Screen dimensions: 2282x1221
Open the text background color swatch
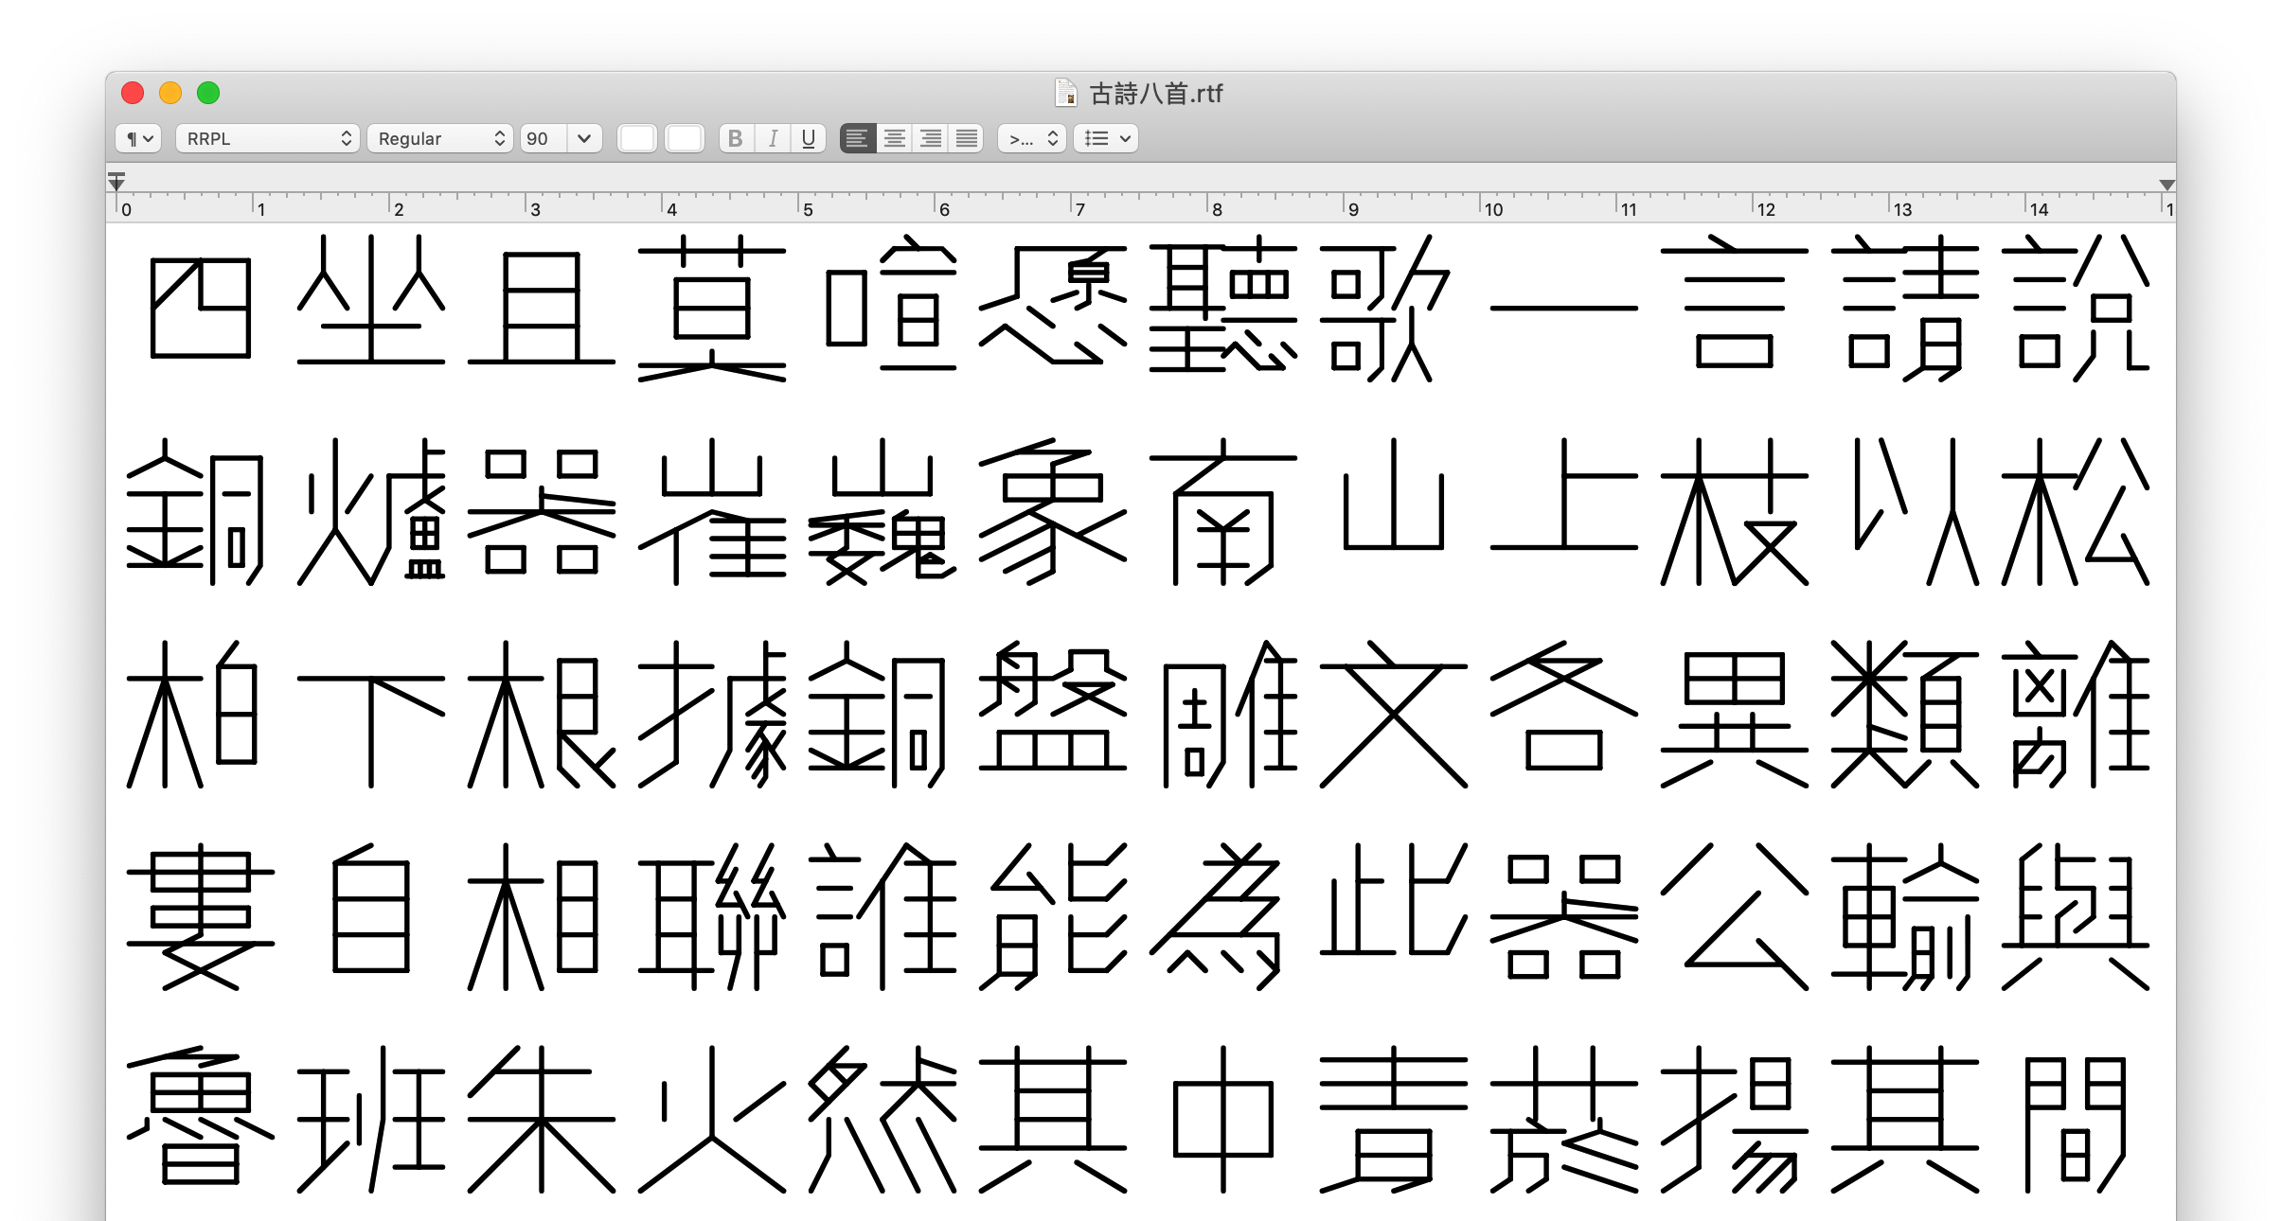click(x=684, y=138)
